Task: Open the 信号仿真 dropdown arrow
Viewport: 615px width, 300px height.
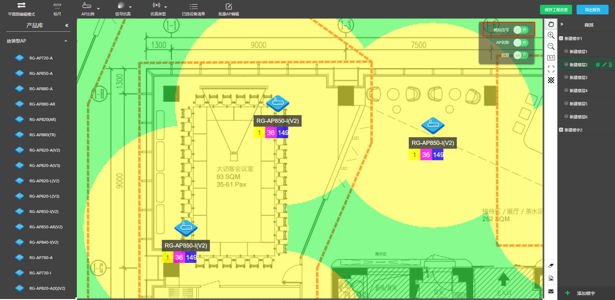Action: [130, 7]
